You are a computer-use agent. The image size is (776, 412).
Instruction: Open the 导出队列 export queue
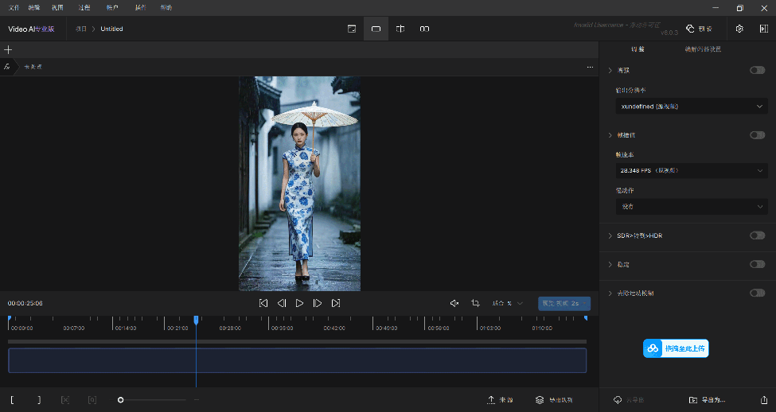554,399
